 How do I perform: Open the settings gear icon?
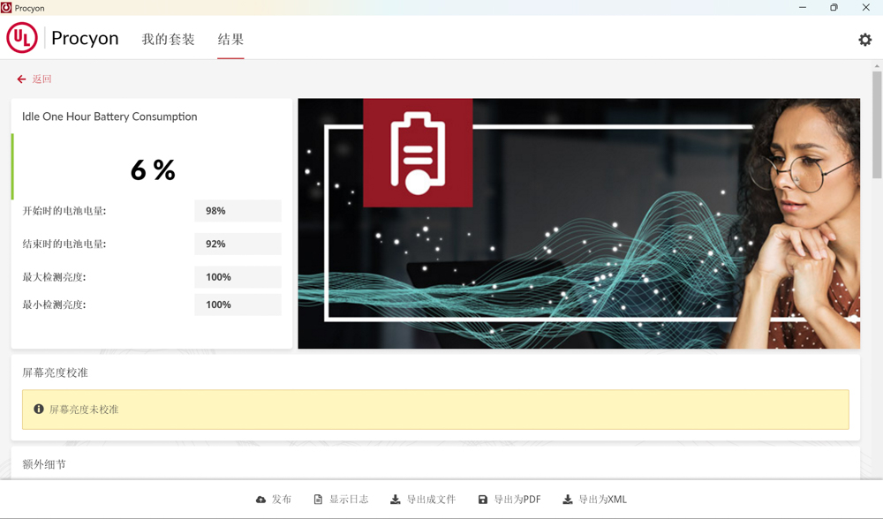865,40
